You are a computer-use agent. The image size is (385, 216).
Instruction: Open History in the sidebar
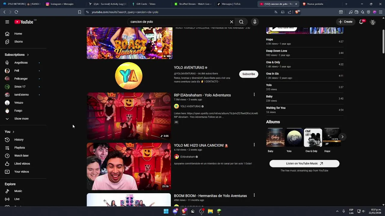click(x=19, y=140)
